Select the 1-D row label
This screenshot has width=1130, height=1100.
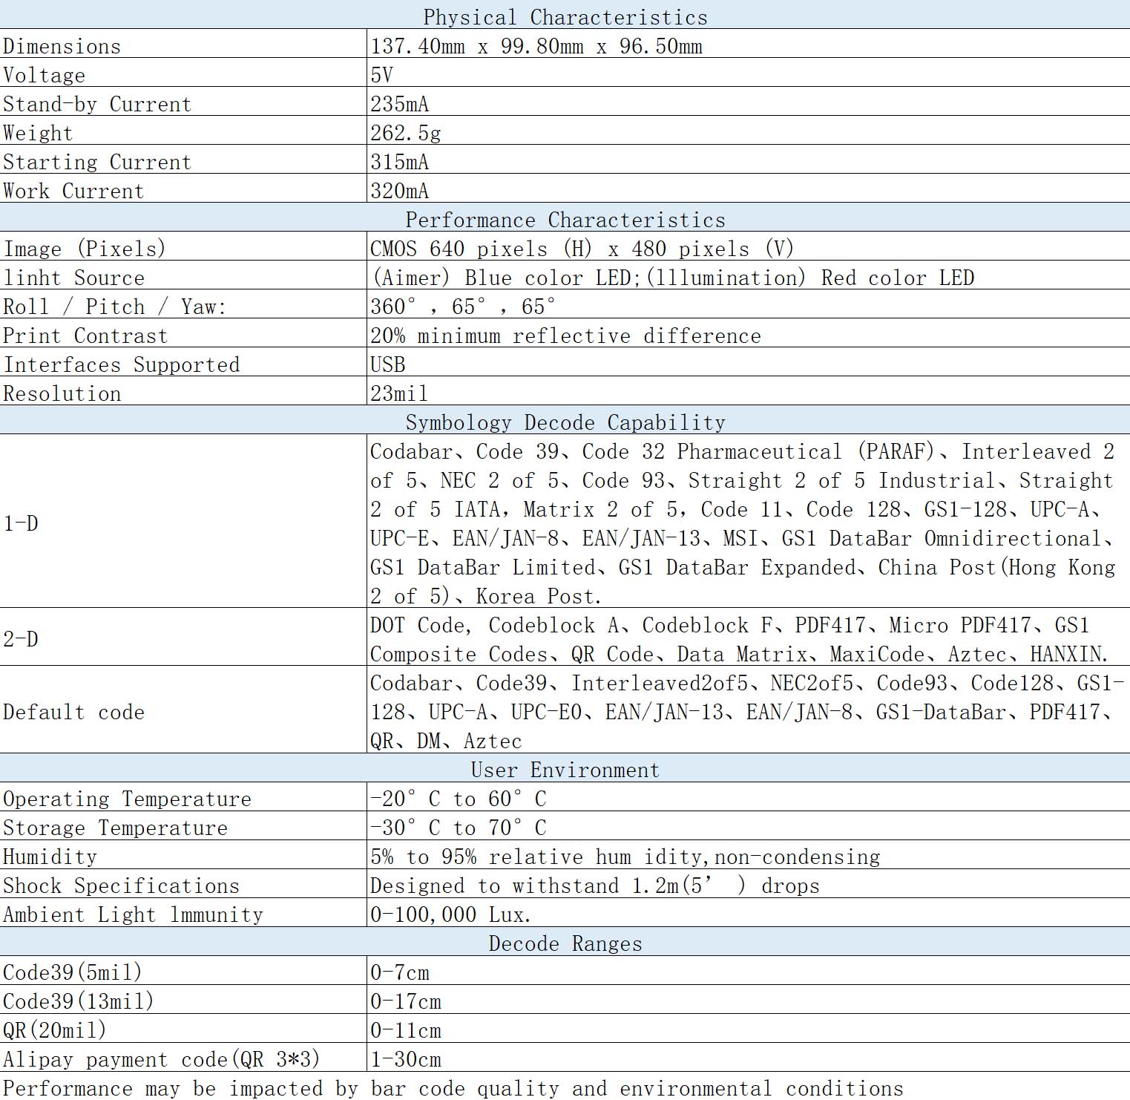(x=21, y=523)
